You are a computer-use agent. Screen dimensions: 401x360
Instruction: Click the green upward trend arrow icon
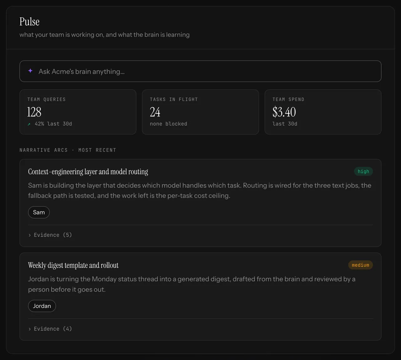pos(29,124)
